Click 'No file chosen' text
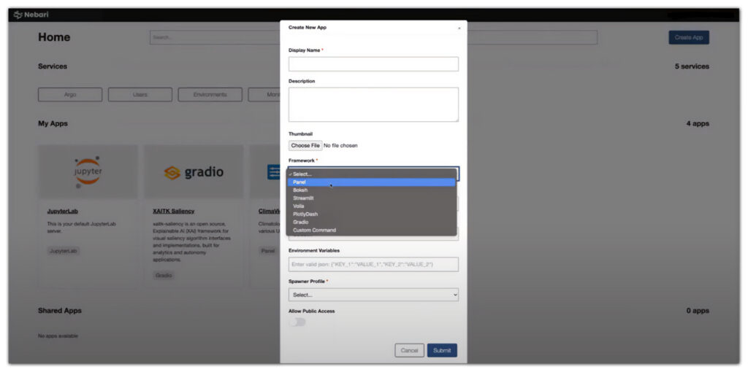The width and height of the screenshot is (748, 372). pyautogui.click(x=340, y=145)
